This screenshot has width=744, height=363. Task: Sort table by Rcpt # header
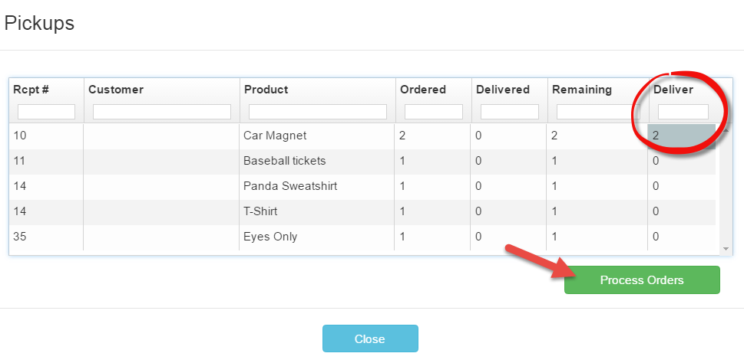31,90
